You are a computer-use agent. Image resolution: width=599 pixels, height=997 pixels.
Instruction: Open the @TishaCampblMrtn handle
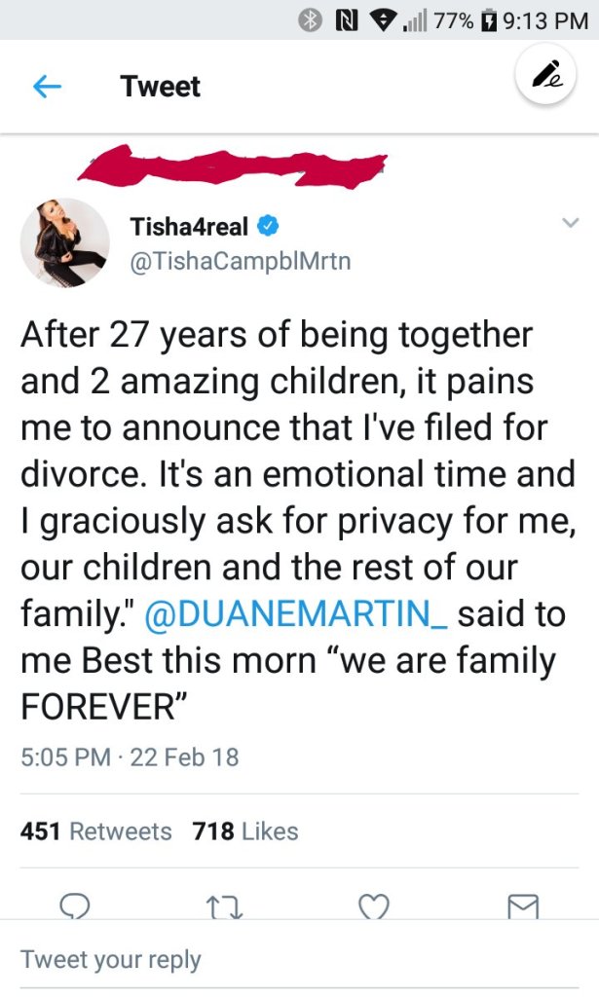pos(240,260)
